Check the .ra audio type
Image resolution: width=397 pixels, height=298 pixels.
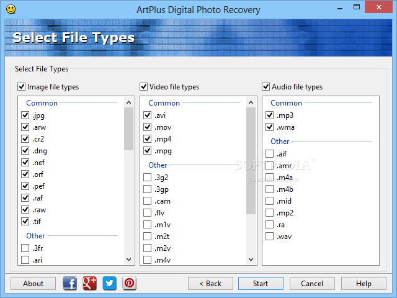(270, 225)
